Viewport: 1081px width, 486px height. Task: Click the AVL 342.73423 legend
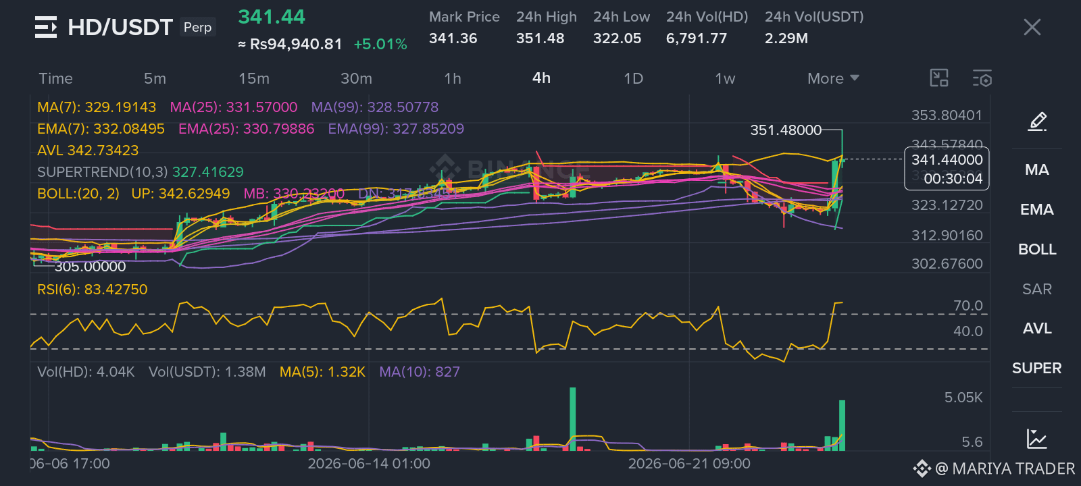point(88,151)
